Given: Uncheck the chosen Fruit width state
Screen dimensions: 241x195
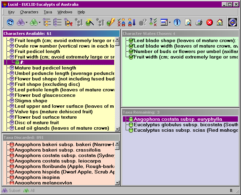Looking at the screenshot, I should (131, 57).
